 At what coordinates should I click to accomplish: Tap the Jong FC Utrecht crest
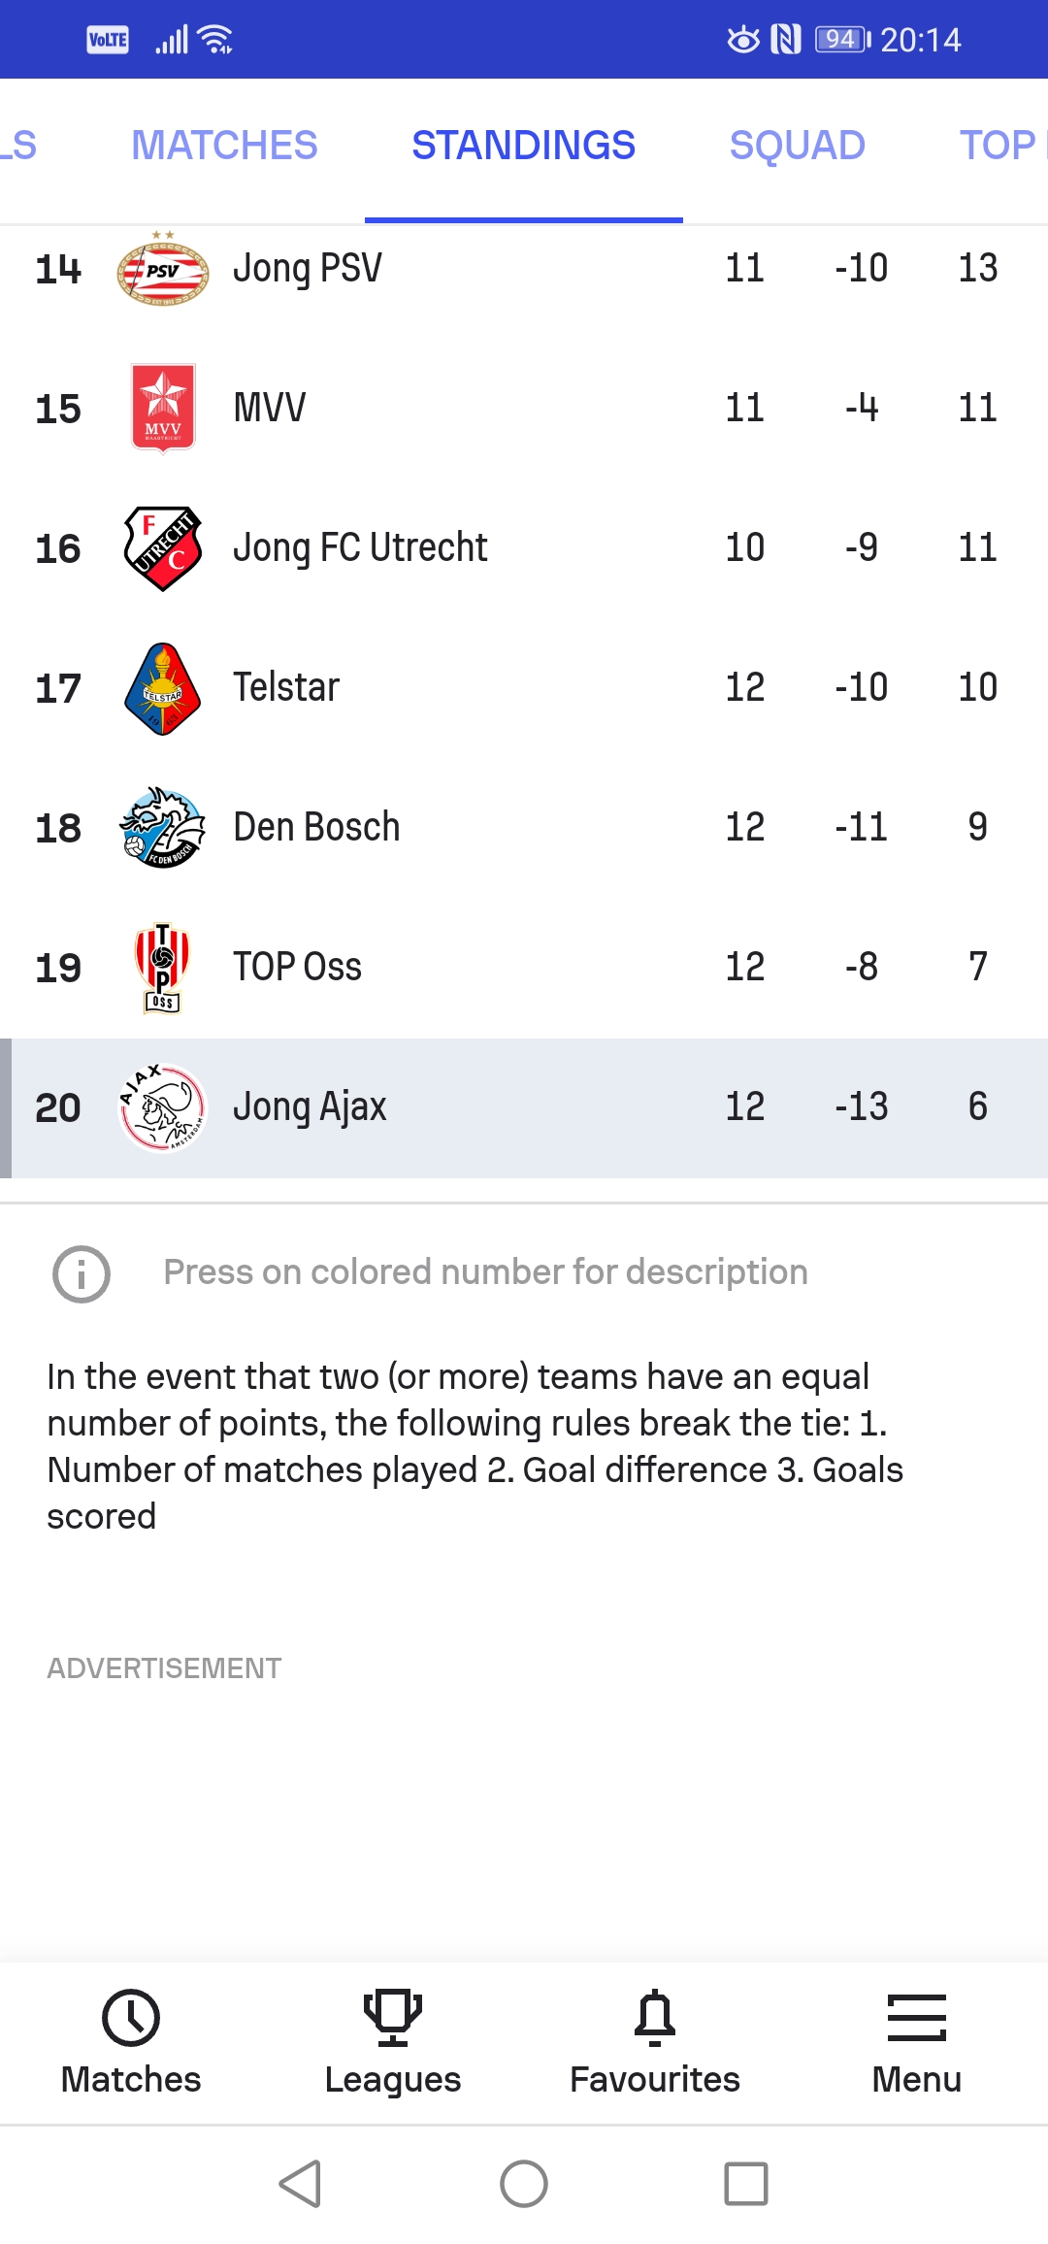tap(163, 548)
